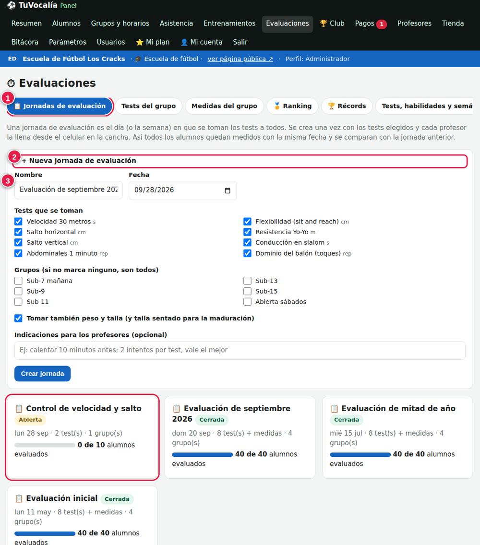Select the Jornadas de evaluación tab
This screenshot has height=545, width=480.
(60, 106)
